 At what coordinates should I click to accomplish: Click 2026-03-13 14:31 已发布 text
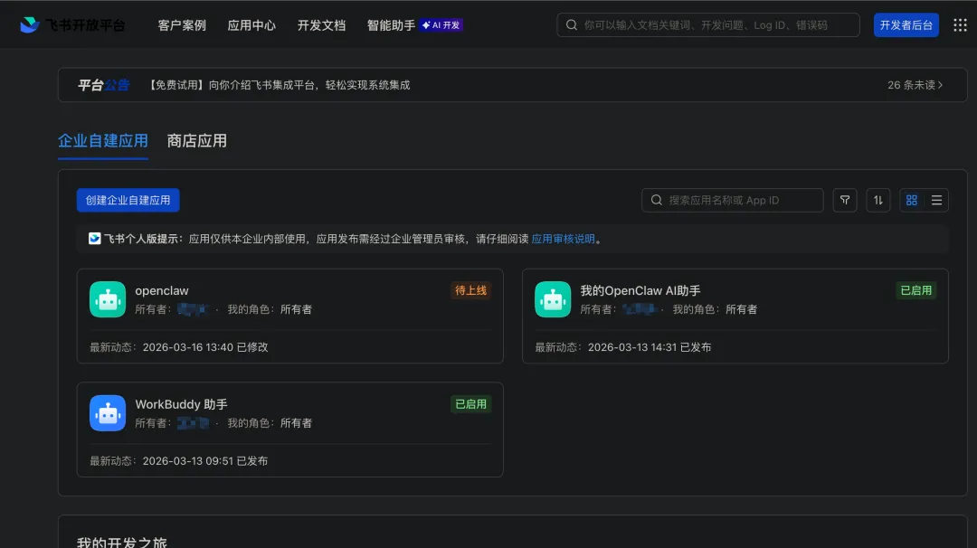(650, 347)
